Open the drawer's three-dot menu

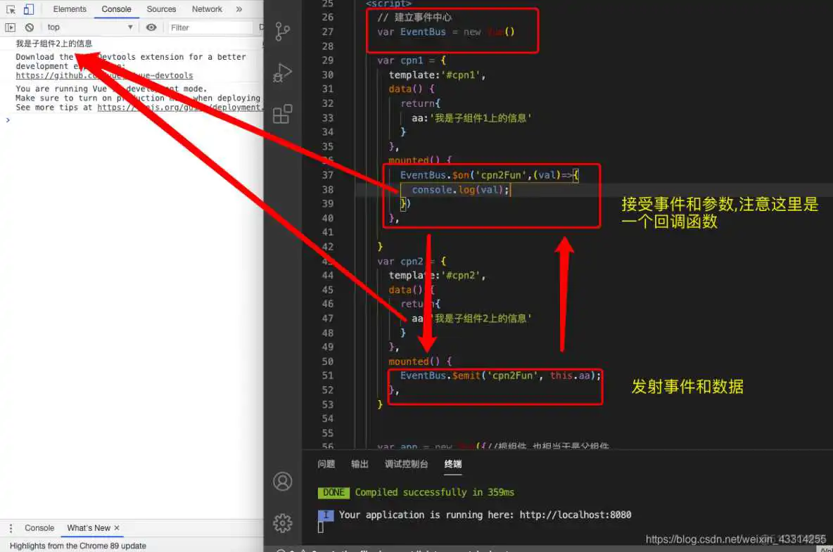coord(11,528)
